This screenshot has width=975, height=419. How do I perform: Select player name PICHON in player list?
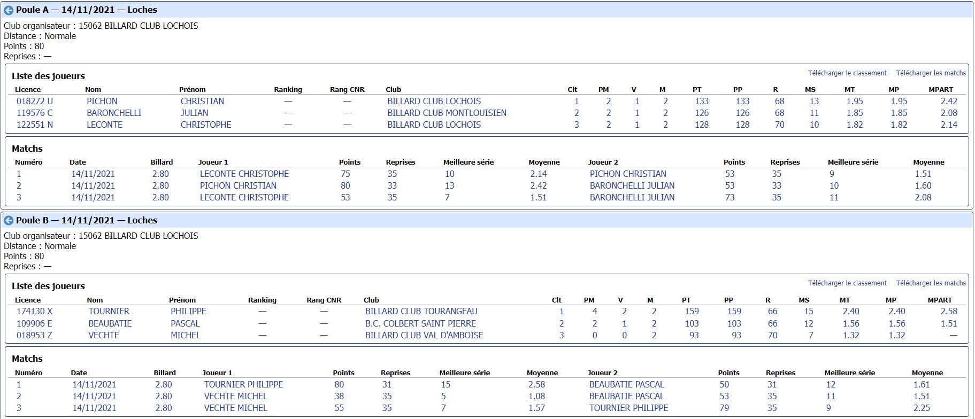coord(102,102)
